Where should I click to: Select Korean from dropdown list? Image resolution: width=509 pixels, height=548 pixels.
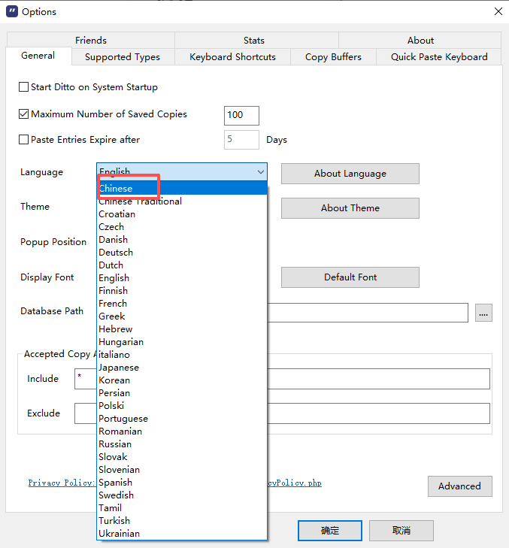182,380
